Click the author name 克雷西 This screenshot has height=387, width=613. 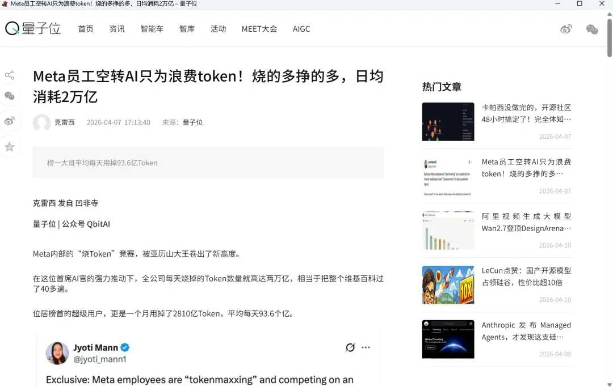65,122
